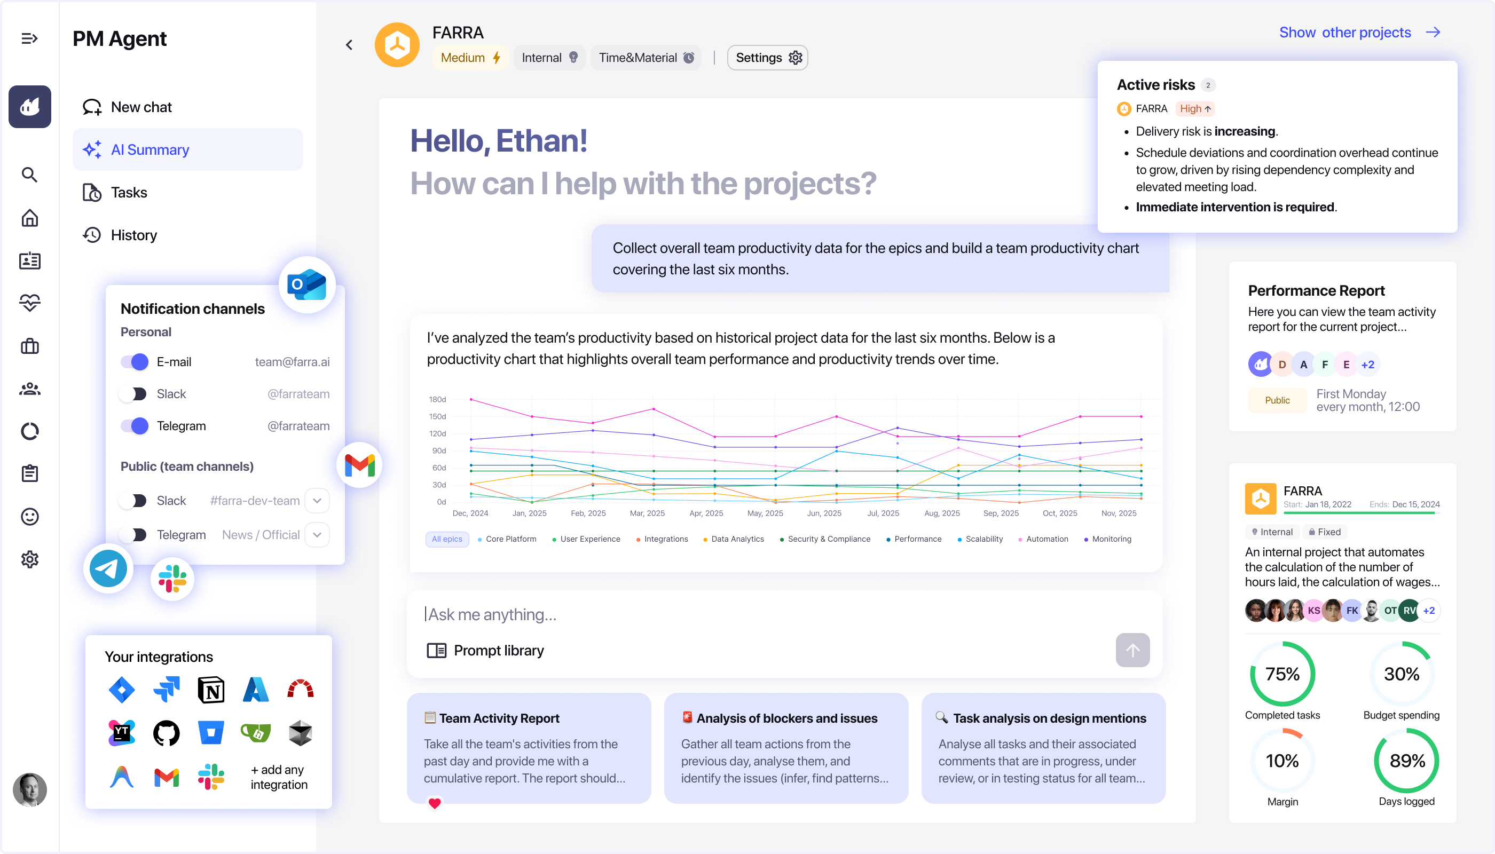Click the GitHub integration icon
The image size is (1495, 854).
coord(167,733)
